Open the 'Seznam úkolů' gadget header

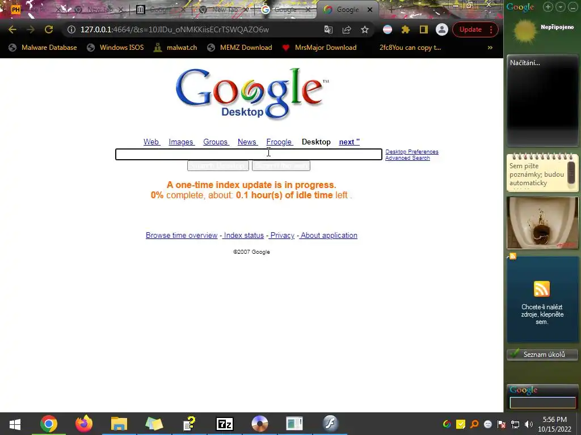click(542, 355)
